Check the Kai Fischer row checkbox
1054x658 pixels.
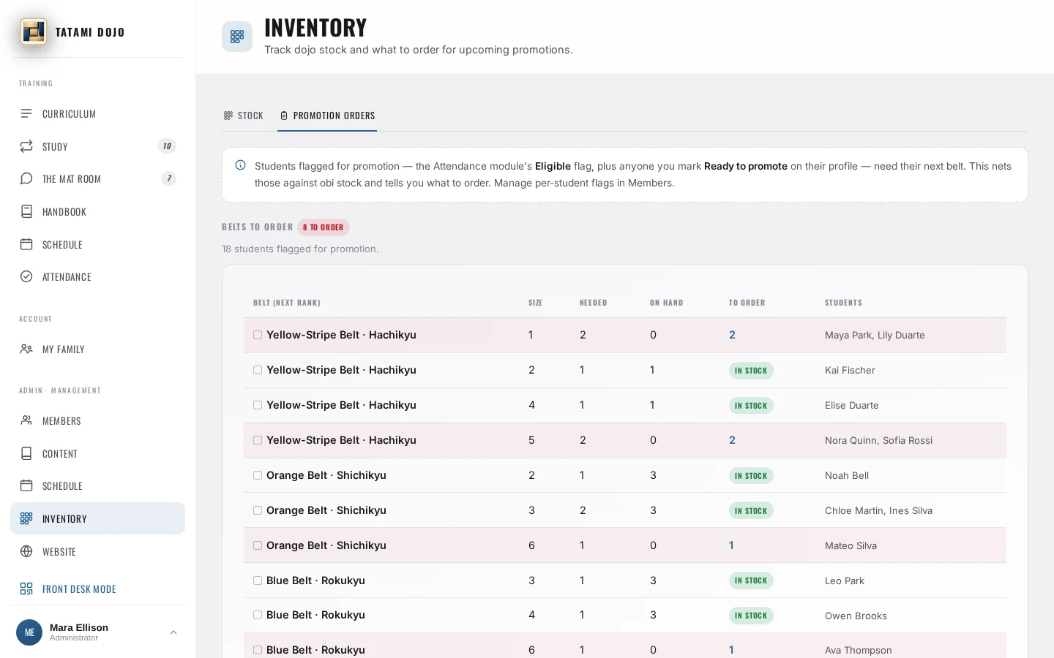click(x=258, y=370)
